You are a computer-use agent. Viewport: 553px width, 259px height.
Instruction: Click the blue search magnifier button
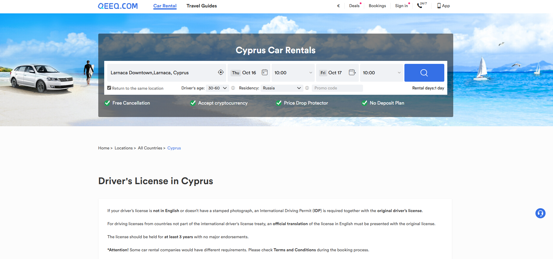(424, 73)
